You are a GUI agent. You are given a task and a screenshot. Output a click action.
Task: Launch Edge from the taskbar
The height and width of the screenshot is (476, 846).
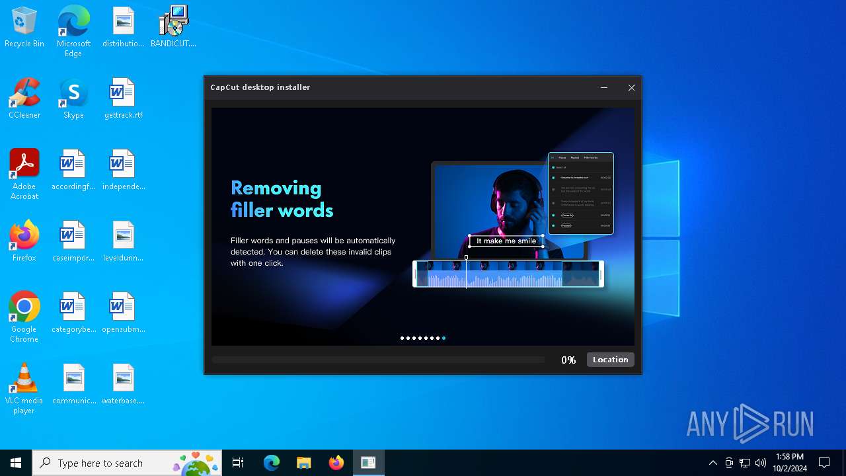272,463
